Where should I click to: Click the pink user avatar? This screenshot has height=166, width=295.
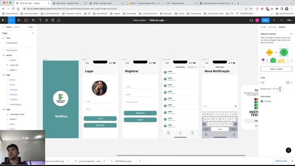click(x=257, y=20)
